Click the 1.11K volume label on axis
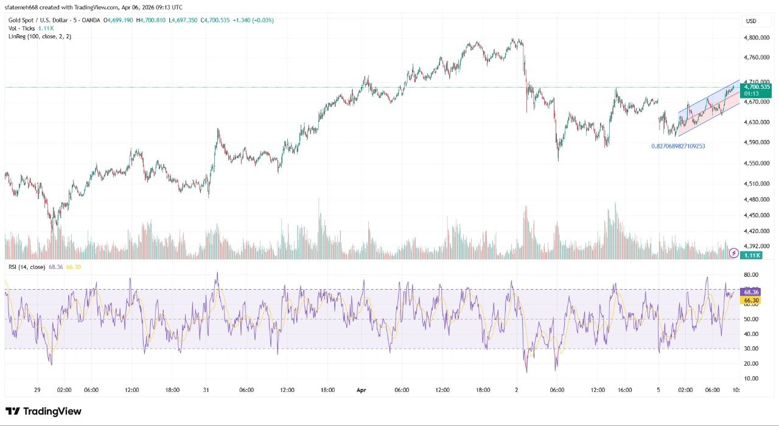Viewport: 779px width, 426px height. coord(752,256)
